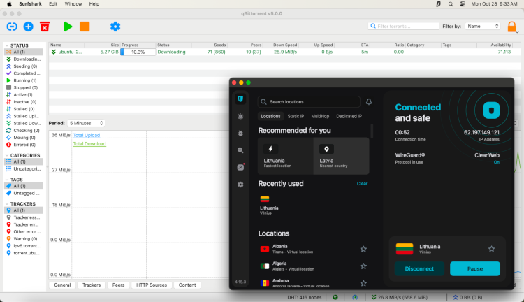This screenshot has height=302, width=524.
Task: Select the ubuntu torrent row name
Action: [70, 52]
